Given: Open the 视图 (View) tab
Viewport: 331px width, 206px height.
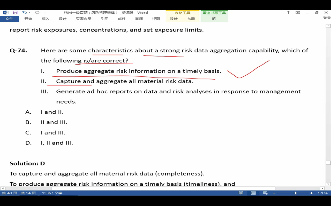Looking at the screenshot, I should pyautogui.click(x=156, y=19).
